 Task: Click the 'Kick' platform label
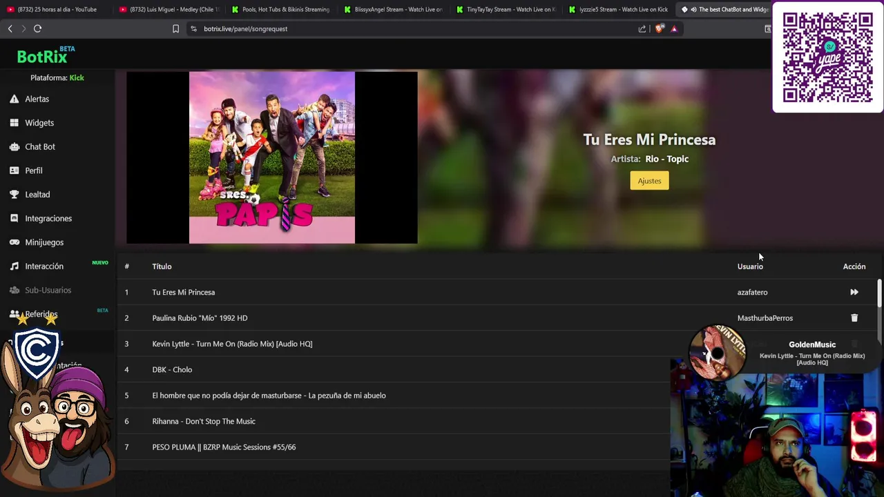(x=77, y=78)
